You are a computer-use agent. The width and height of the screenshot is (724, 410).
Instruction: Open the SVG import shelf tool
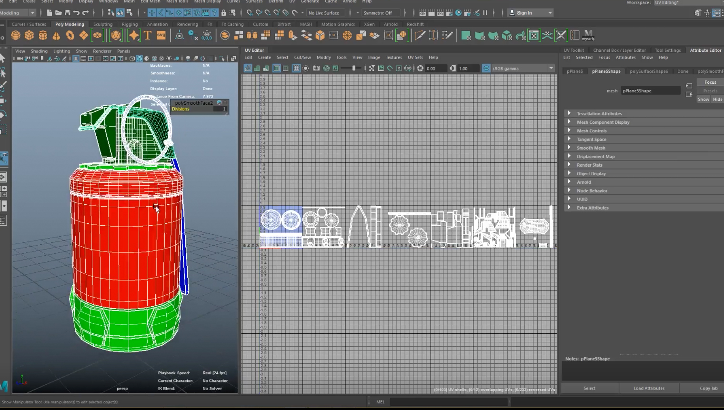161,36
